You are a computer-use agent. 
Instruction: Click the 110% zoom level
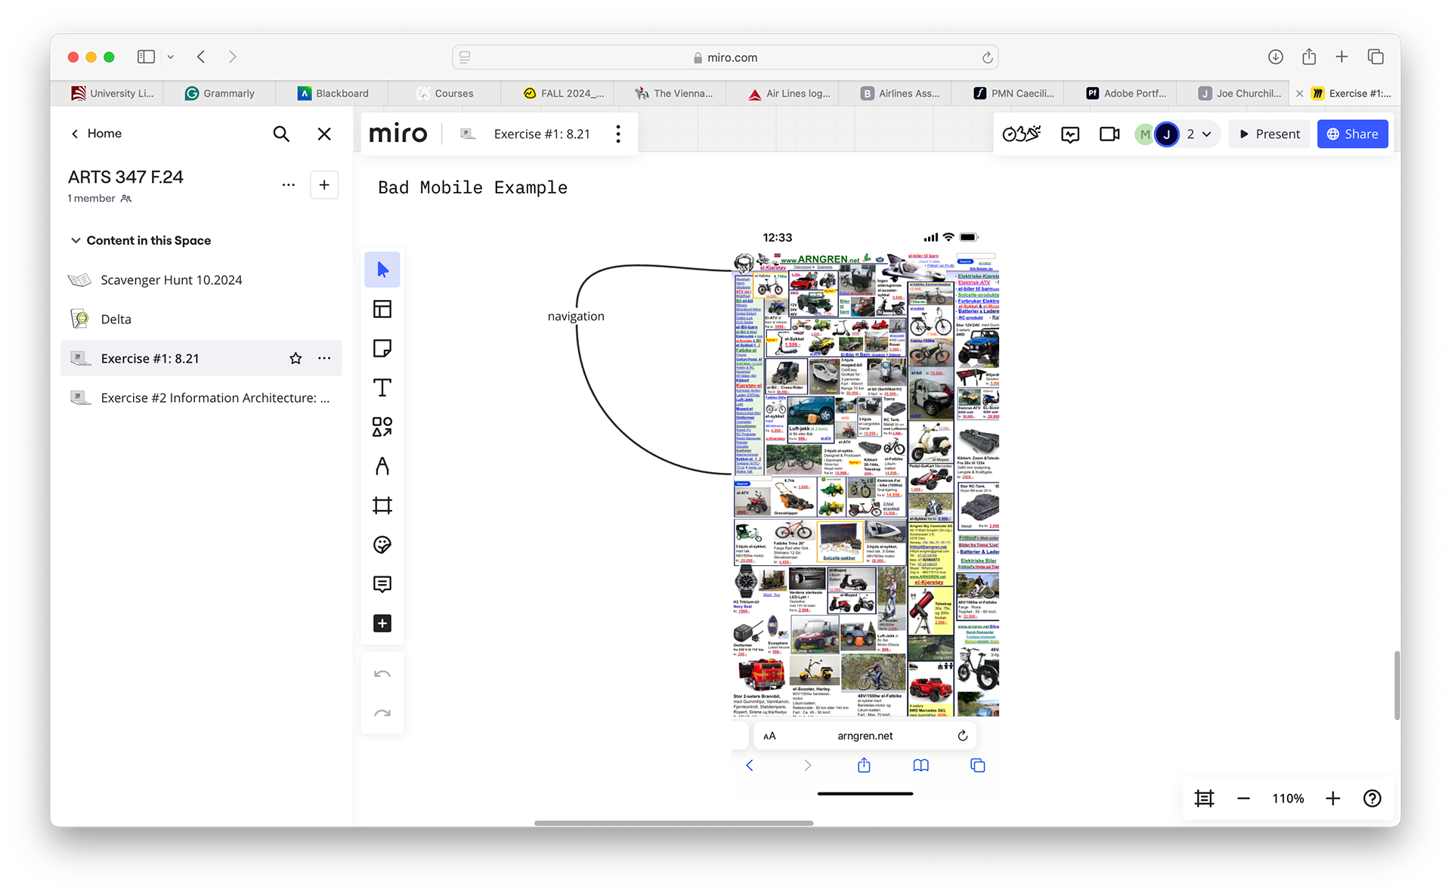(1288, 799)
